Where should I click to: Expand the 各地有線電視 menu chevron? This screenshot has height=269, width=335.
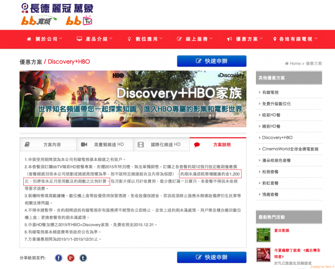tap(316, 39)
